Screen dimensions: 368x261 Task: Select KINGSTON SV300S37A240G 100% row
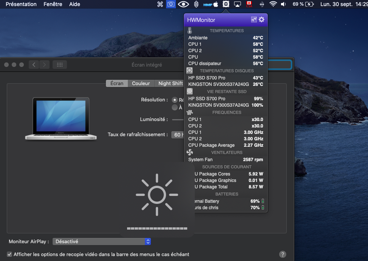[x=225, y=105]
